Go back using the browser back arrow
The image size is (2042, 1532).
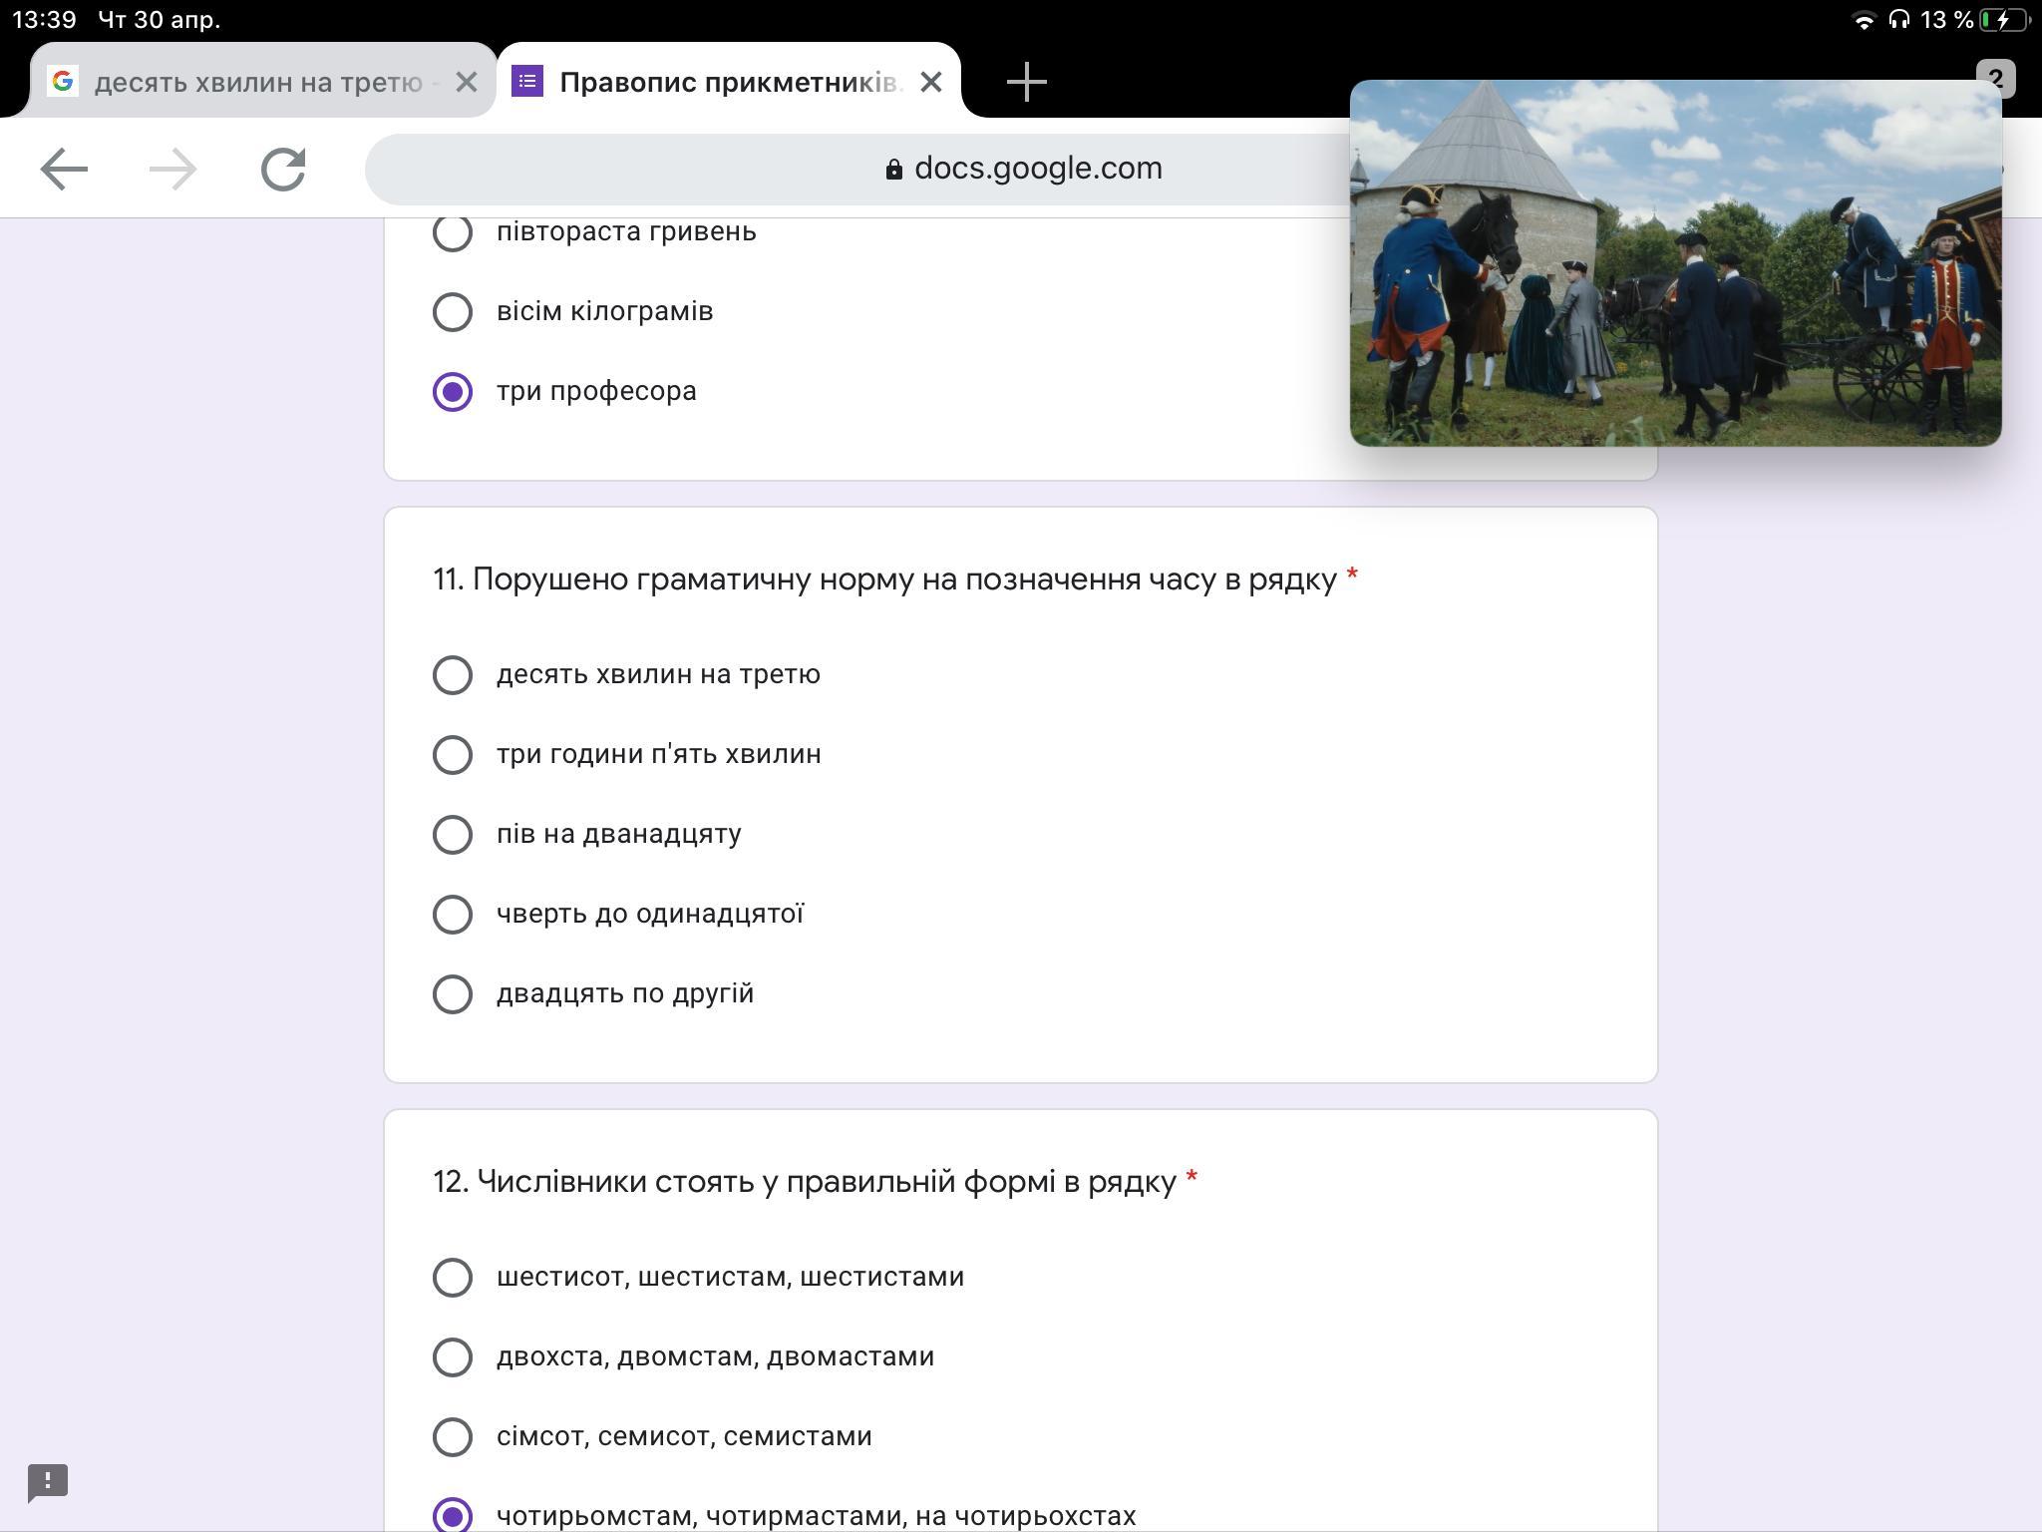click(x=64, y=170)
